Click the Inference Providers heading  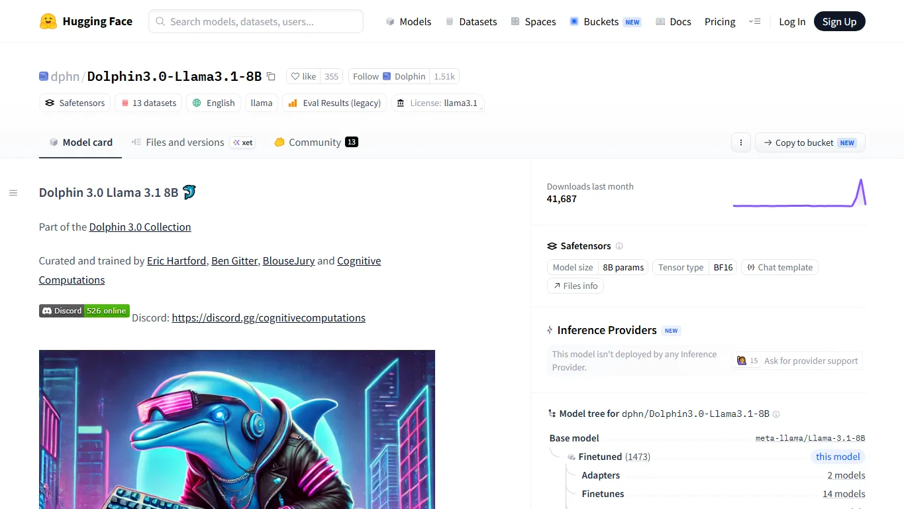click(607, 330)
